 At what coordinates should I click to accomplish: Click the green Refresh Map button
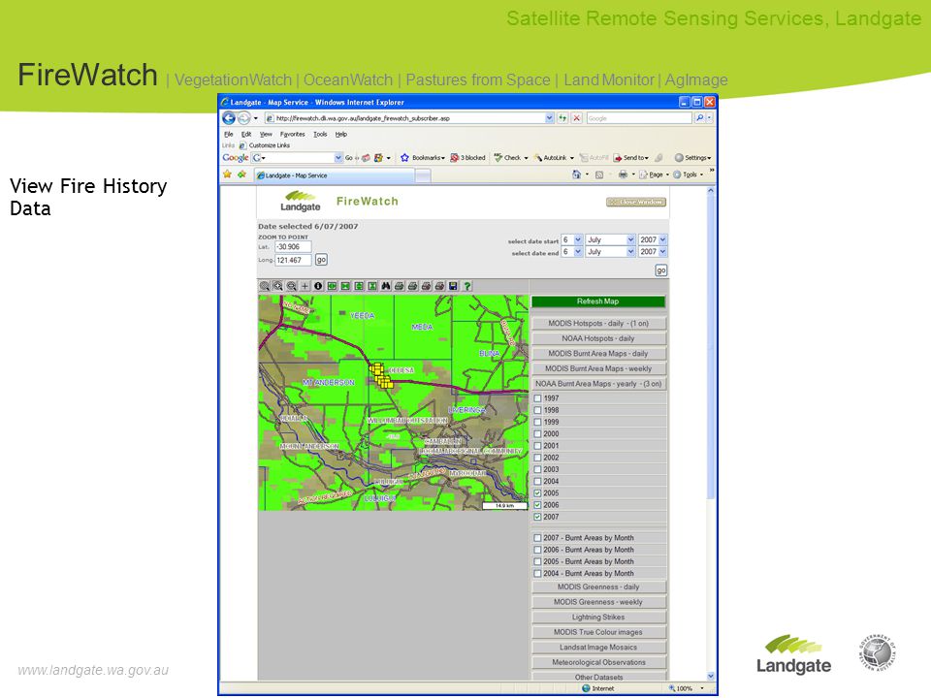(x=598, y=301)
